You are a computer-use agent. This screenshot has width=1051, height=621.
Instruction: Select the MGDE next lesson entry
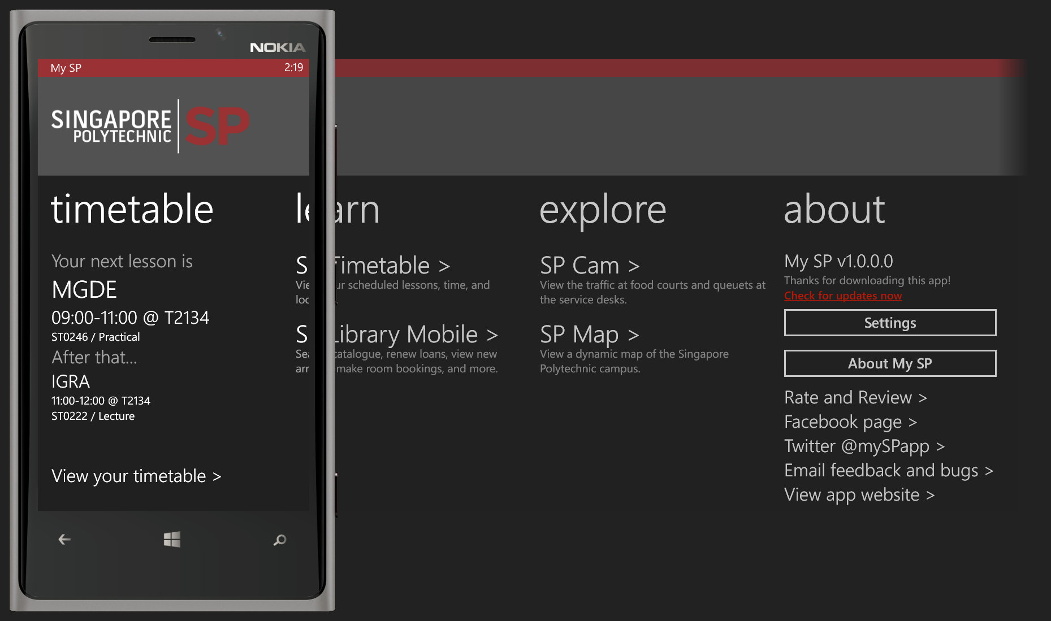[84, 290]
